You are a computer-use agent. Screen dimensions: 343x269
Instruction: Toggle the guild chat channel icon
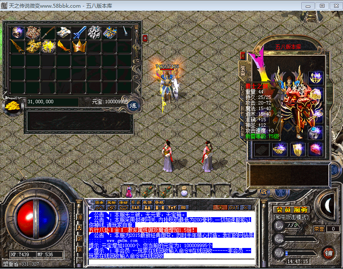[79, 239]
